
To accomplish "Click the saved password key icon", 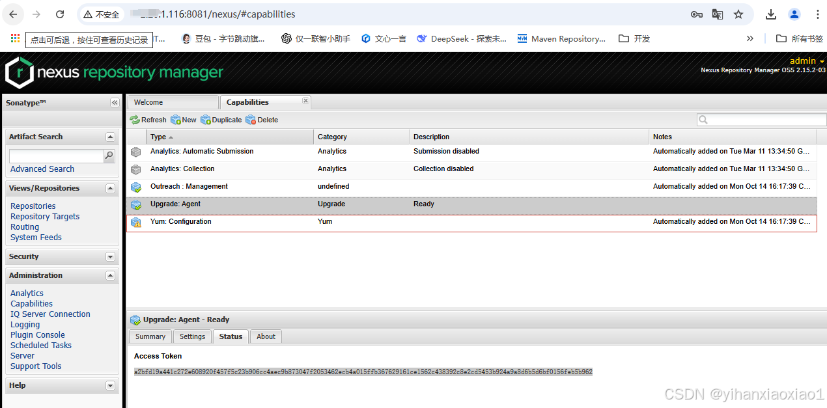I will coord(696,14).
